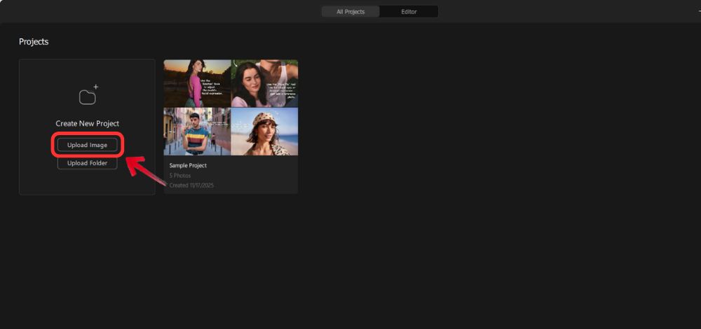Open the man in striped shirt thumbnail
The width and height of the screenshot is (701, 329).
[197, 131]
